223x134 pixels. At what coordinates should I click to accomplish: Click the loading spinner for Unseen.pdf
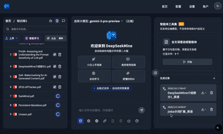coord(58,114)
